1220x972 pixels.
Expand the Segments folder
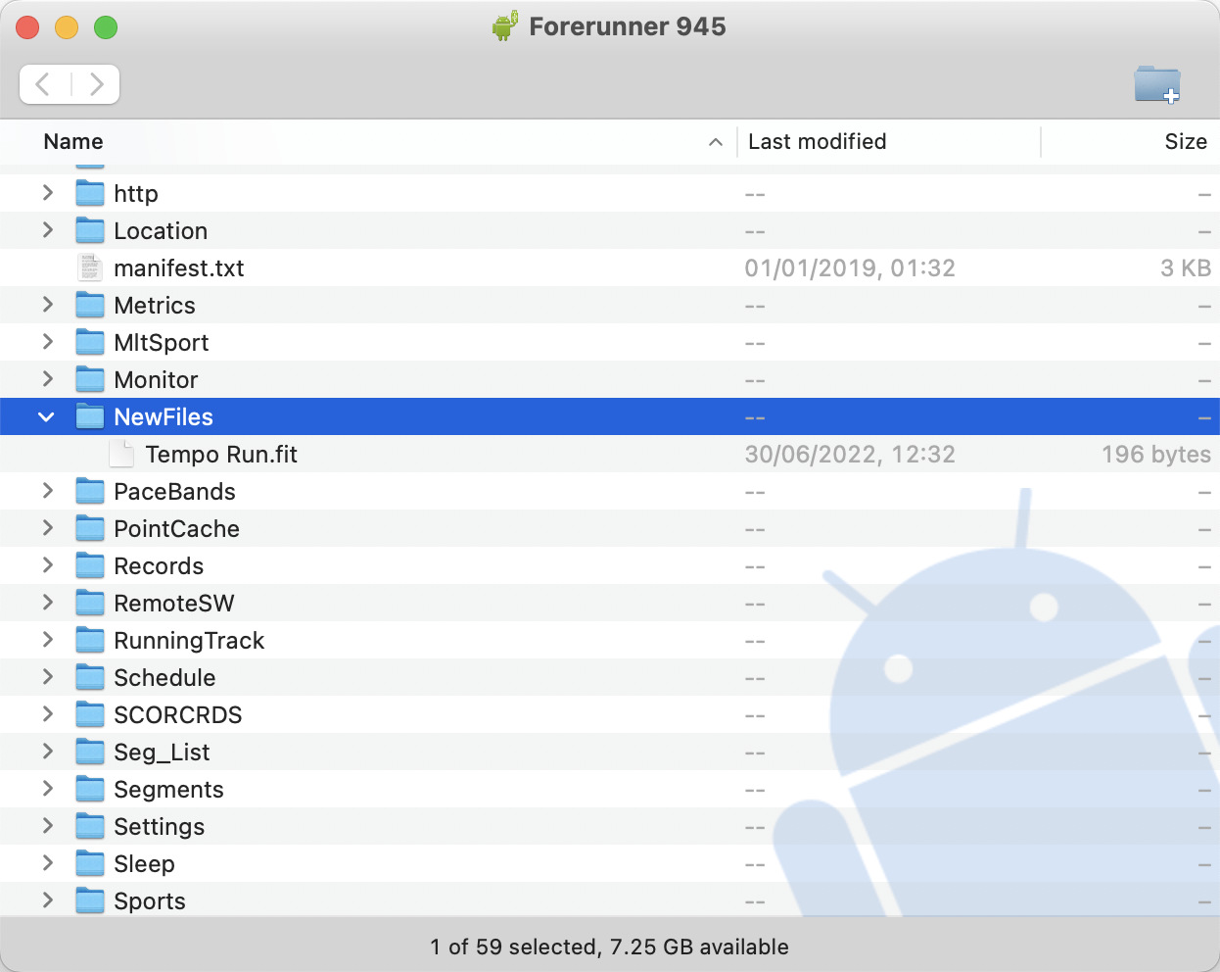coord(47,789)
